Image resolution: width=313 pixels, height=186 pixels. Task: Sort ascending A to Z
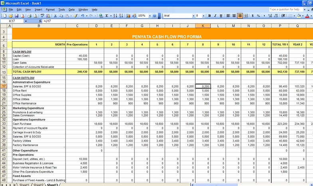tap(115, 16)
